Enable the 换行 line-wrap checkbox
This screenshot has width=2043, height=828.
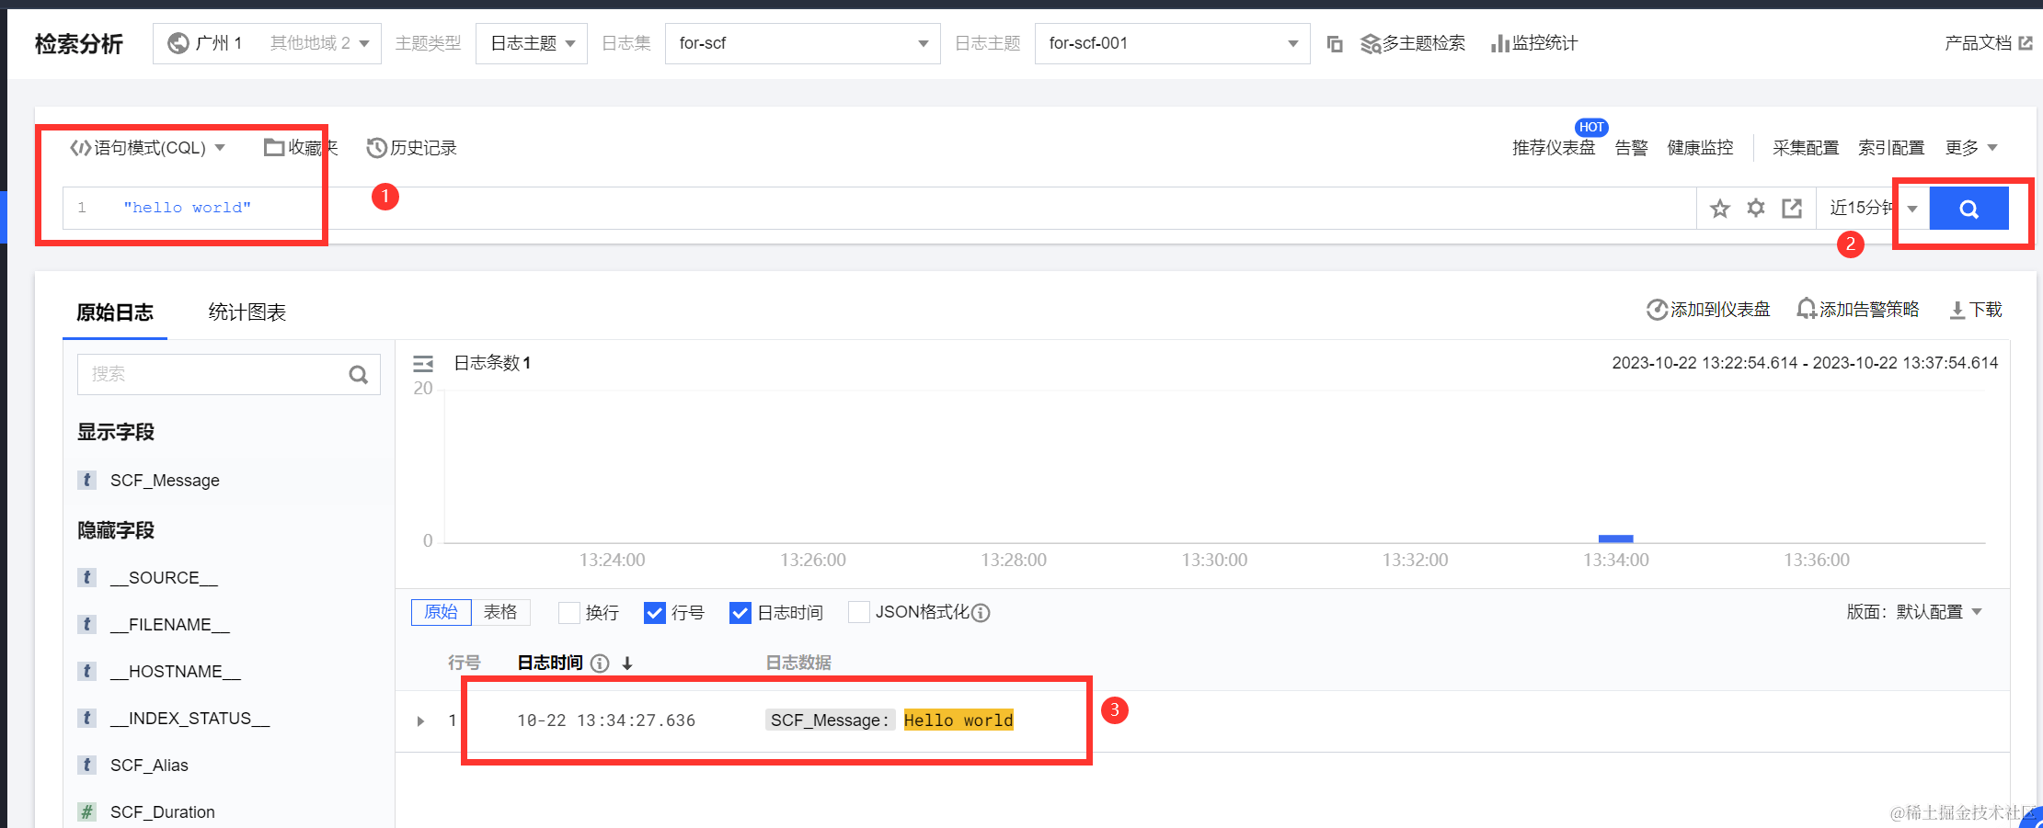569,613
